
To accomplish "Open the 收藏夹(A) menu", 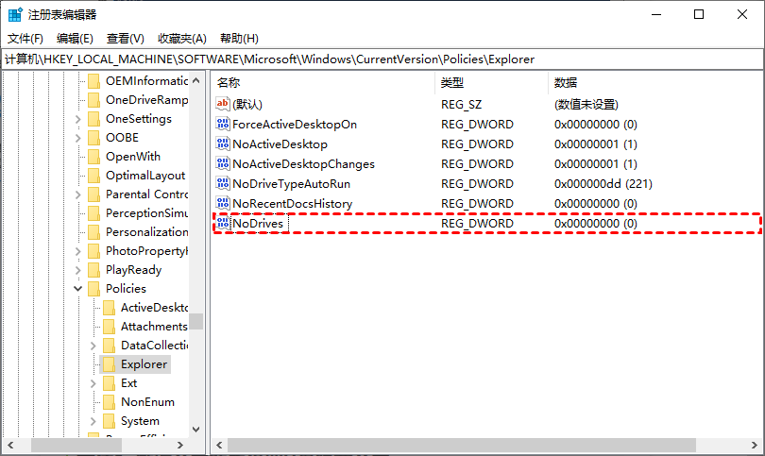I will point(182,39).
